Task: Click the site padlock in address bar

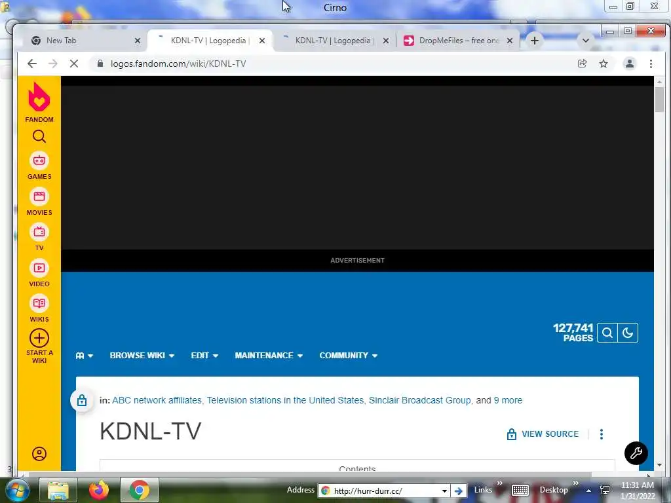Action: point(100,64)
